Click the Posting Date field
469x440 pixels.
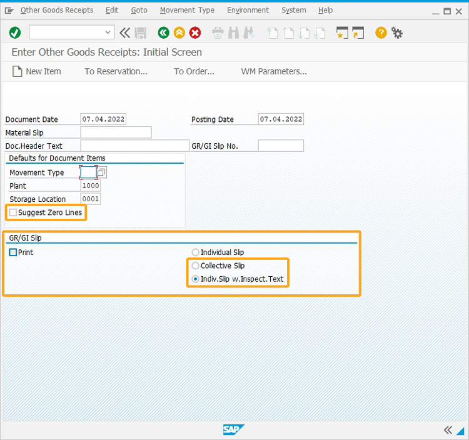click(x=281, y=119)
